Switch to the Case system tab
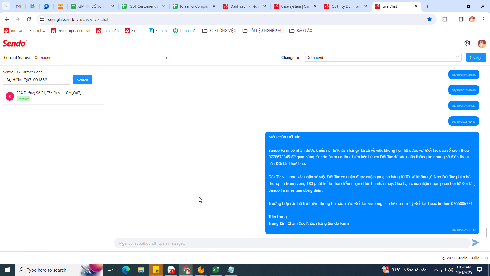This screenshot has height=276, width=490. pos(295,6)
